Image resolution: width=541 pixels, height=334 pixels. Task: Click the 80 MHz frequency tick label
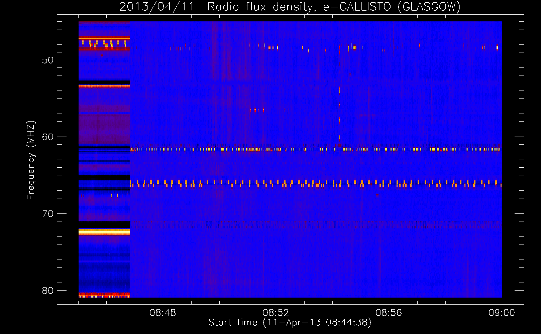pos(48,291)
